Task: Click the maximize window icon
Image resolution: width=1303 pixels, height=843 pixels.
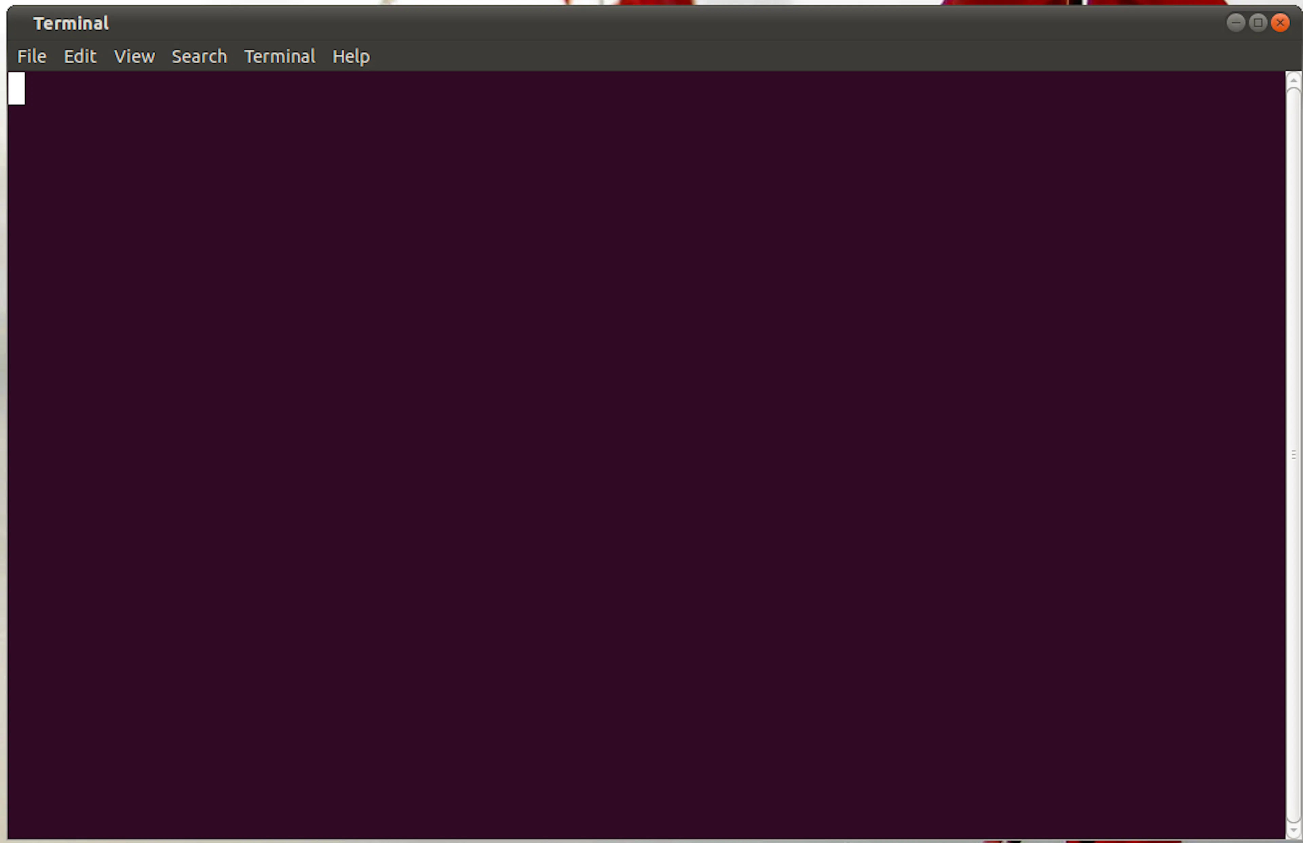Action: pos(1258,22)
